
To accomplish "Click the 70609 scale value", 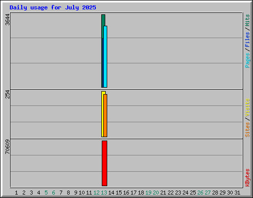I will pos(7,147).
